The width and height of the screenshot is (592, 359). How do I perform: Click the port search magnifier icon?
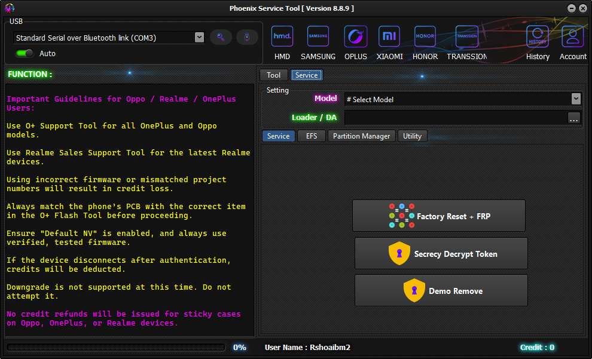(221, 37)
